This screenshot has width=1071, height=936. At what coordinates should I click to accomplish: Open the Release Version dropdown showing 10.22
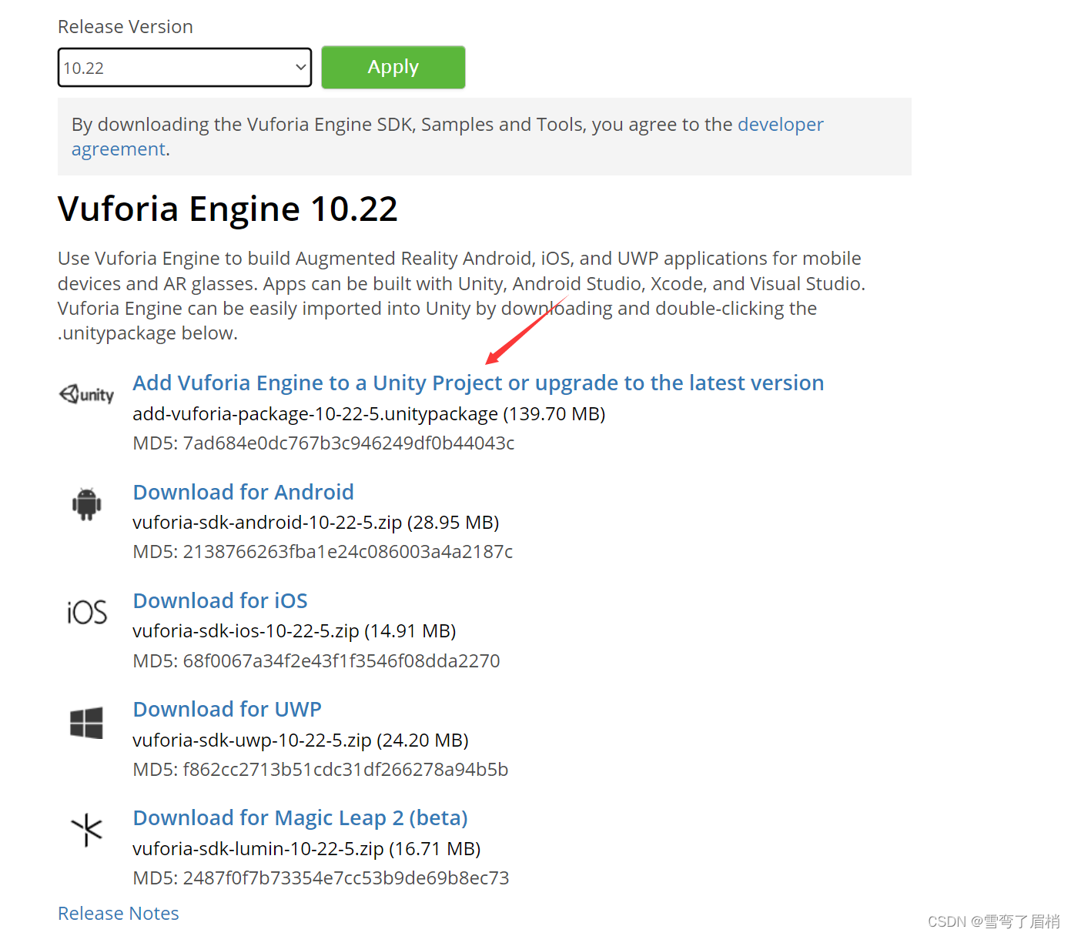coord(185,68)
